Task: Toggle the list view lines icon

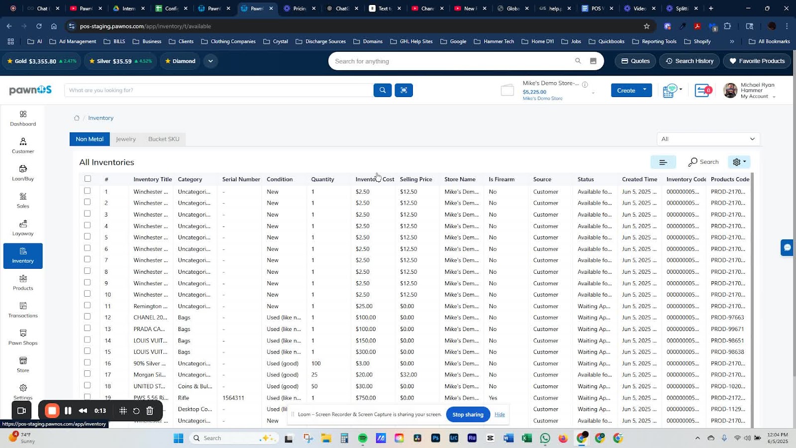Action: [x=663, y=162]
